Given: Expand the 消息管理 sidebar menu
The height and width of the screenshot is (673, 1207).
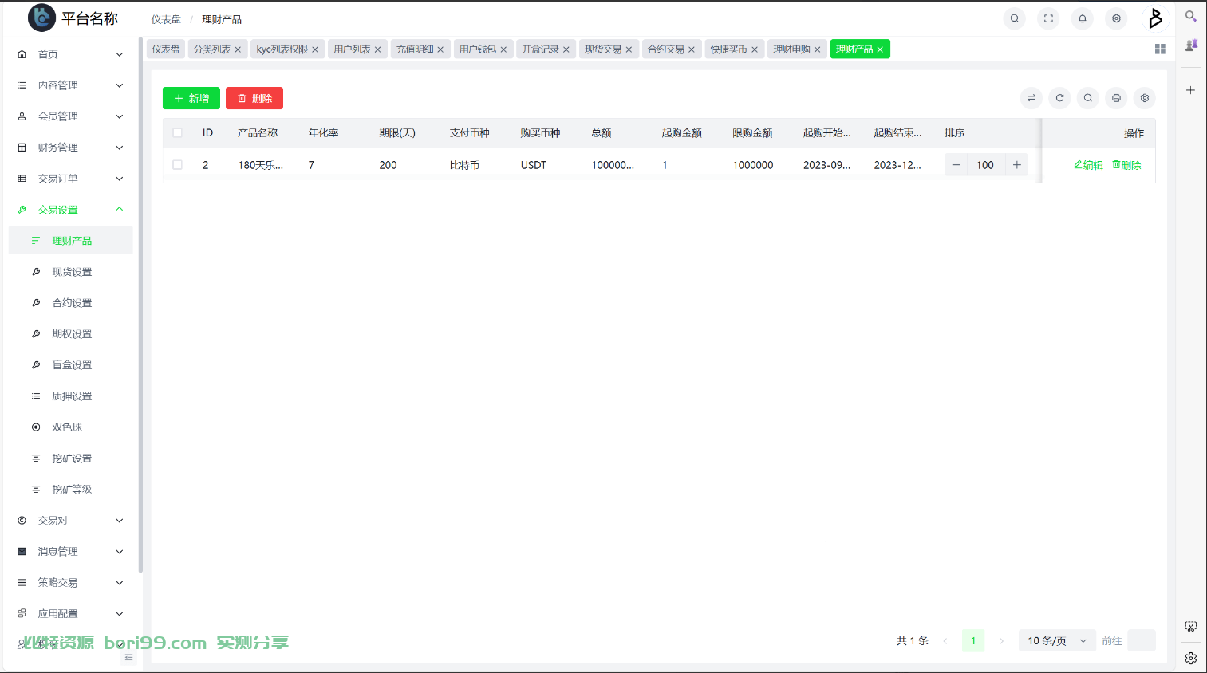Looking at the screenshot, I should (71, 552).
